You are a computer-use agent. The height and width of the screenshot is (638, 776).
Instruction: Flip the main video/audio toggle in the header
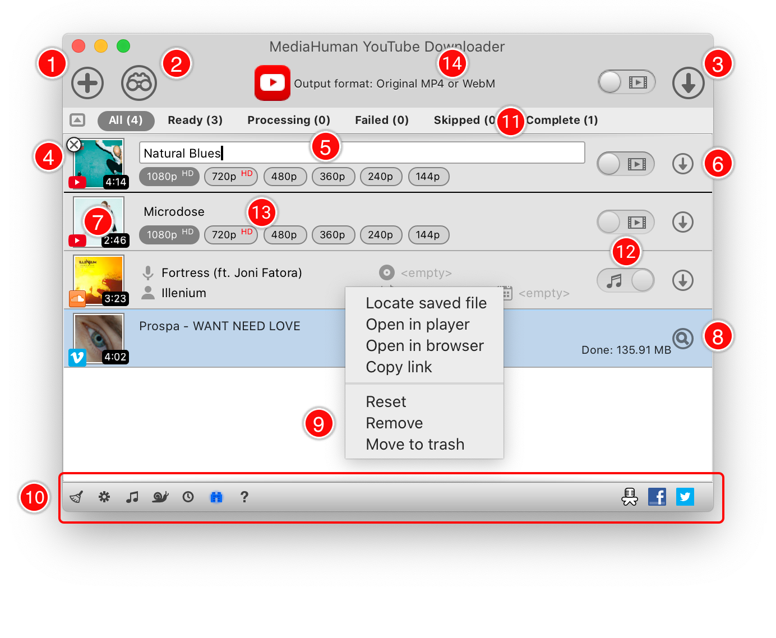(626, 81)
